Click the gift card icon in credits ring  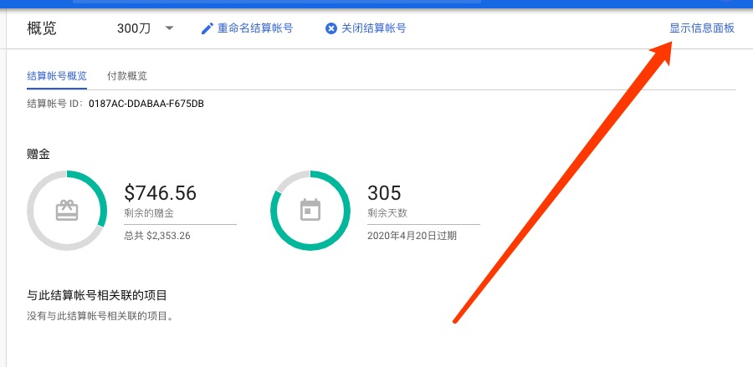[x=67, y=211]
